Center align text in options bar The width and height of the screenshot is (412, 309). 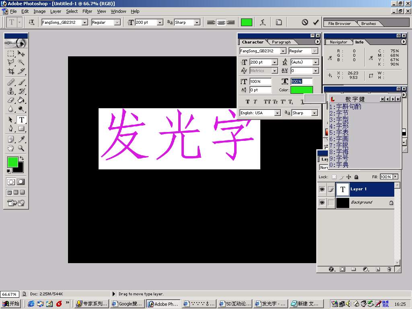point(221,23)
